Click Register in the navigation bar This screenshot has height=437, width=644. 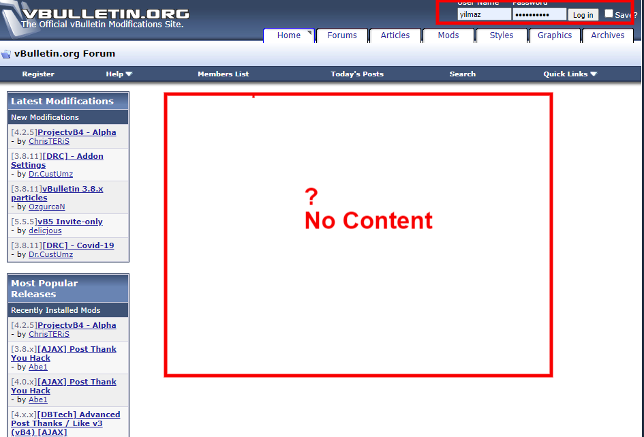[38, 74]
